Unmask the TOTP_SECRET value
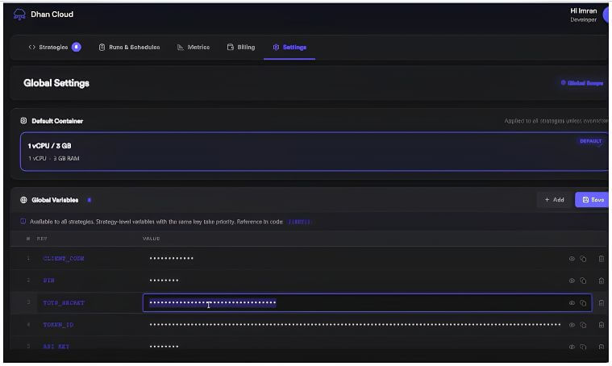 (572, 303)
